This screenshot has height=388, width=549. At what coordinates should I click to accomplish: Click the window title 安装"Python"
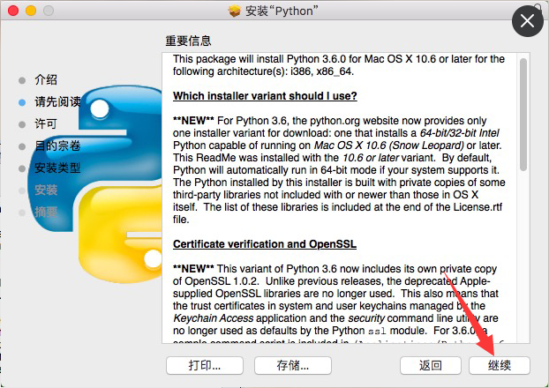(x=282, y=11)
